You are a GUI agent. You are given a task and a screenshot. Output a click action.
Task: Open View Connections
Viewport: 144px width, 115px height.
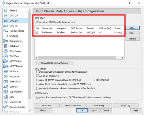(73, 105)
